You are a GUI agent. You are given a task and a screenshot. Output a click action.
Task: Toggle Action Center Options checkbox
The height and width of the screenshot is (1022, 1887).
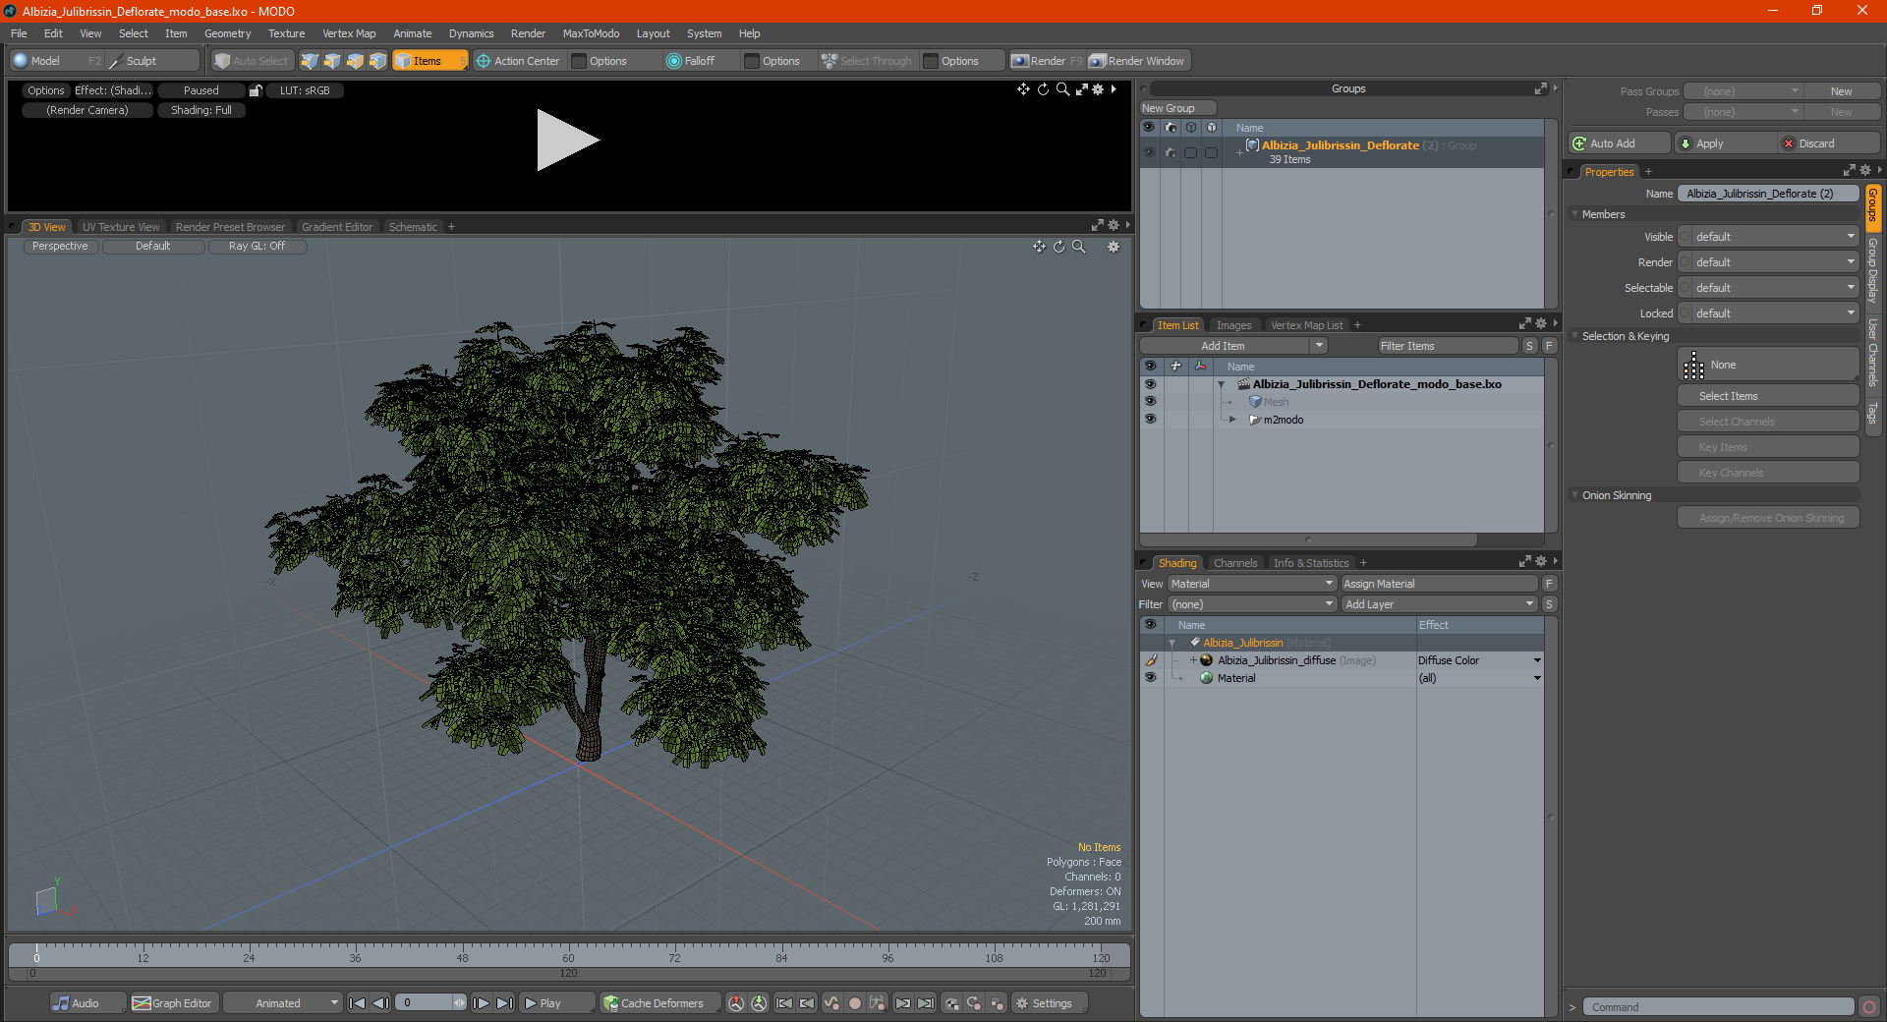tap(580, 61)
